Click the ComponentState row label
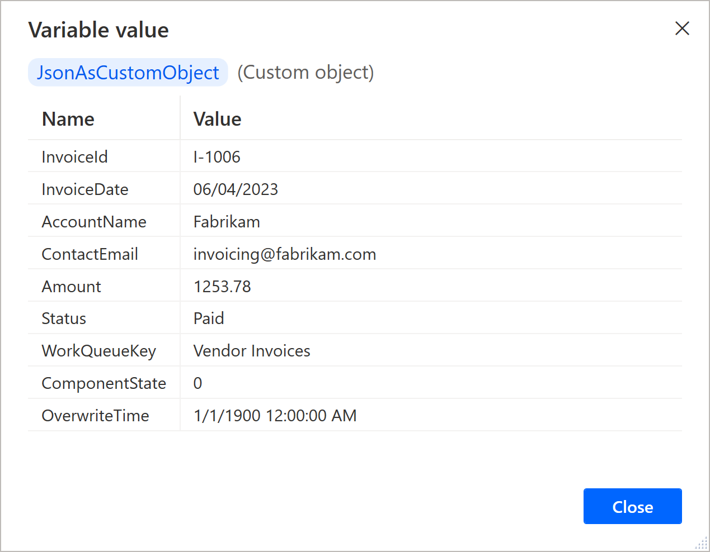 [x=104, y=383]
